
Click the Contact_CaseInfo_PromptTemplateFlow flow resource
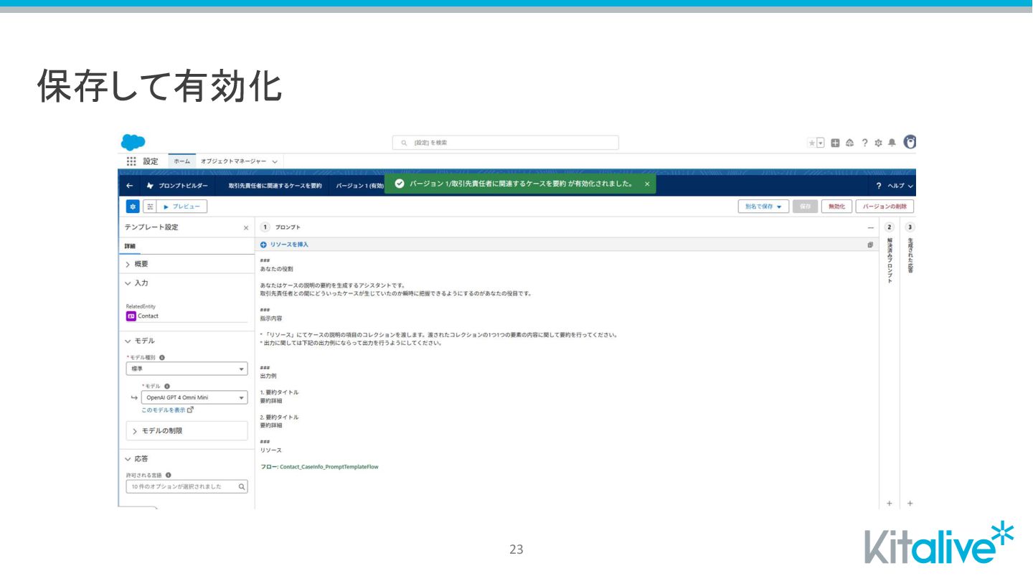(319, 467)
